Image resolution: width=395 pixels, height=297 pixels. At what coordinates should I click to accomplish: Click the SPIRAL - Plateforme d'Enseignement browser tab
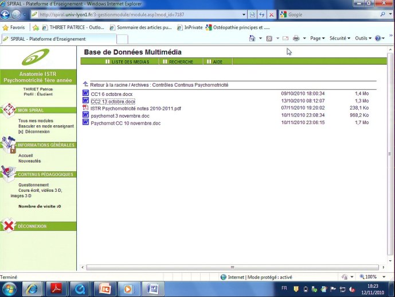point(58,39)
